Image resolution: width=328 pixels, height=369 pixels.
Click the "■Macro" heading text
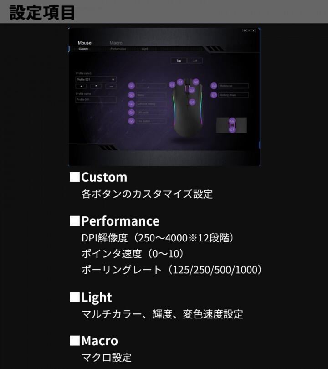coord(94,341)
